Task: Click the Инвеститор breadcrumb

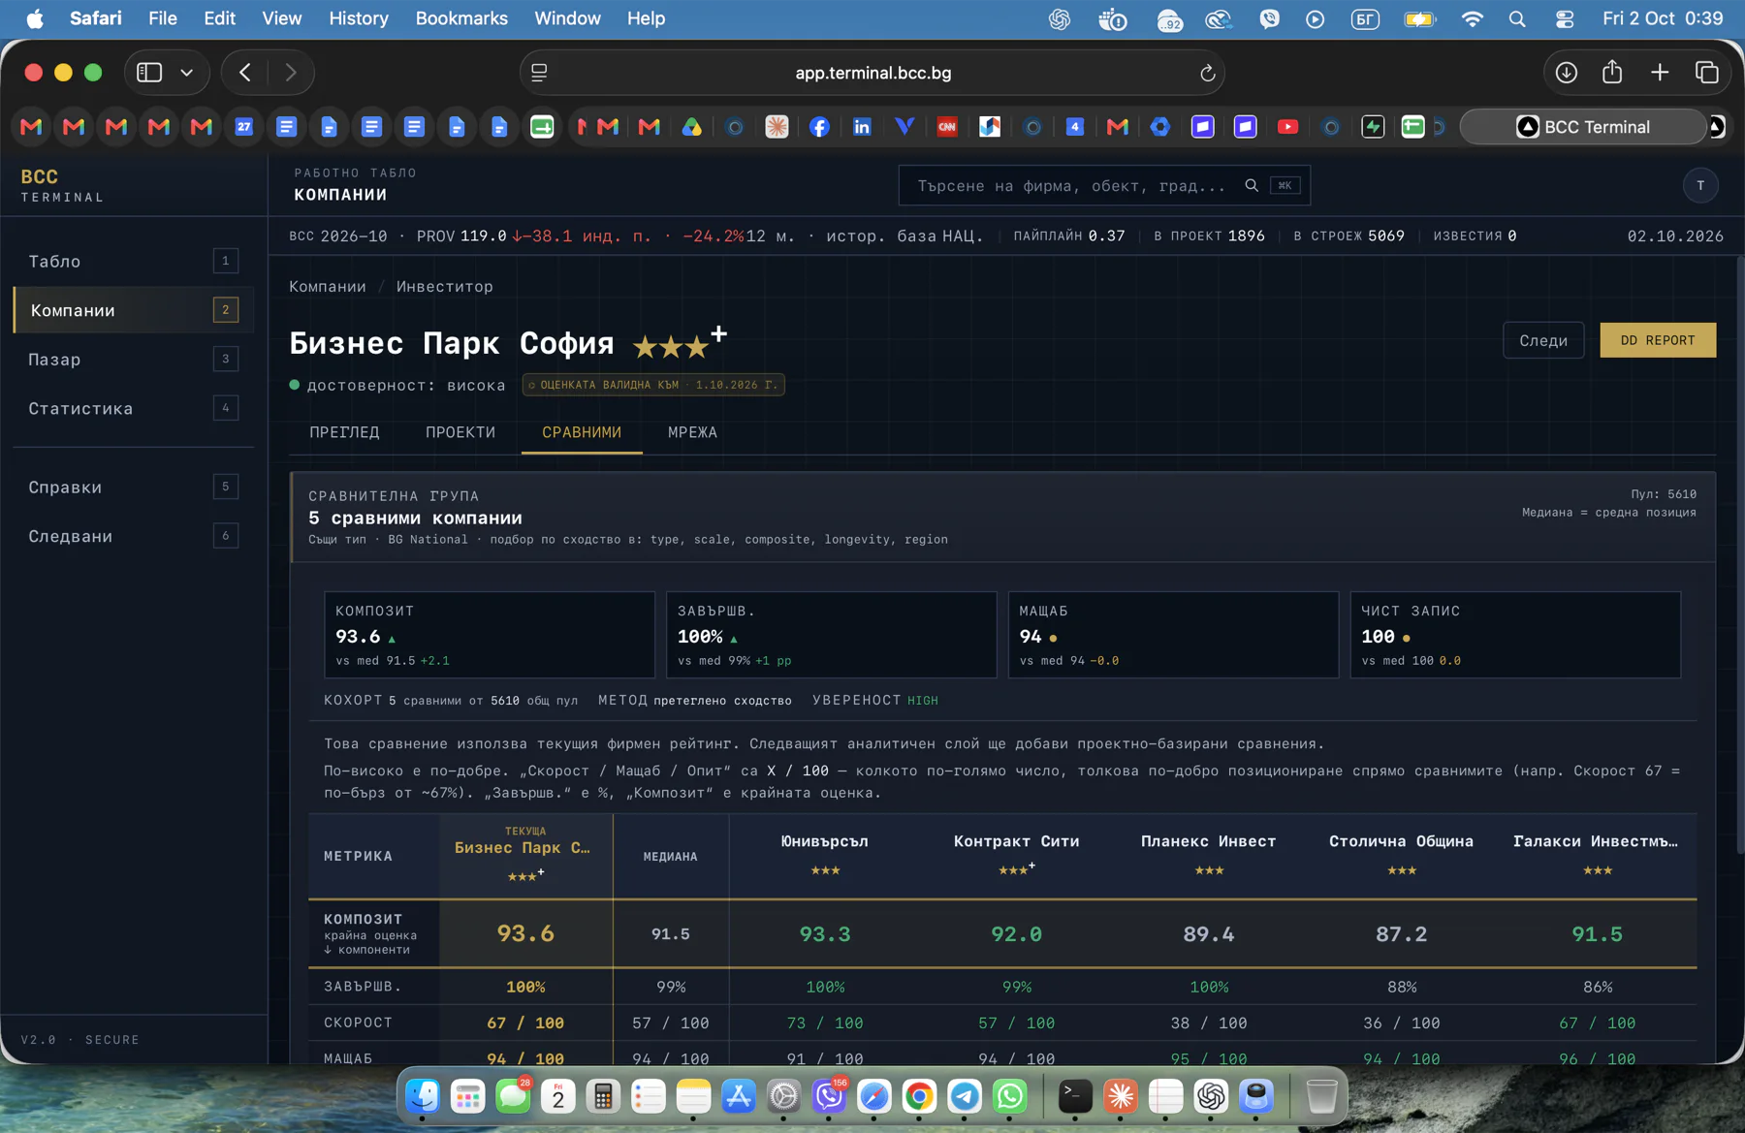Action: (x=444, y=287)
